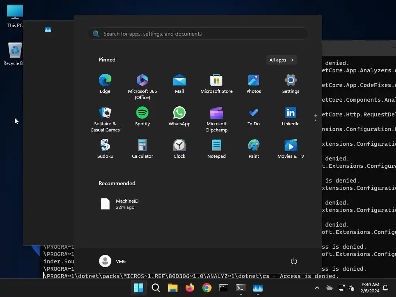
Task: Click the muted volume tray icon
Action: pyautogui.click(x=351, y=288)
